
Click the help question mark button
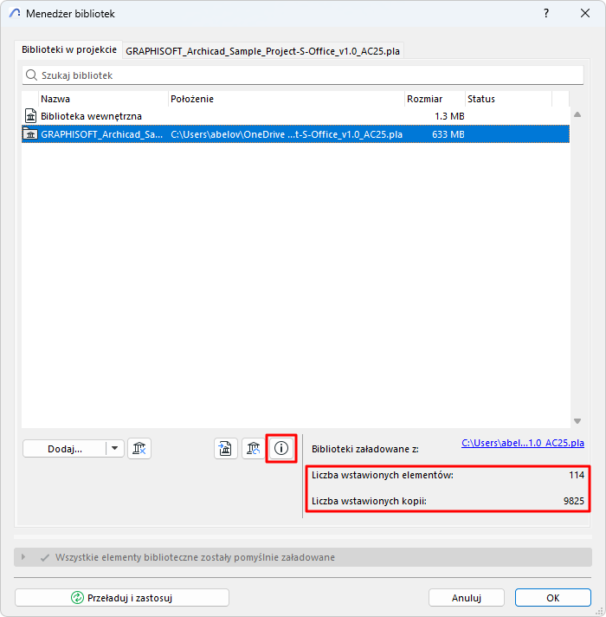point(546,13)
